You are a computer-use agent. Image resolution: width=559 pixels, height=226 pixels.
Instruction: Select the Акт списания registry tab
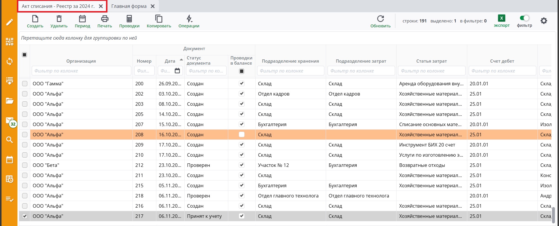[58, 6]
